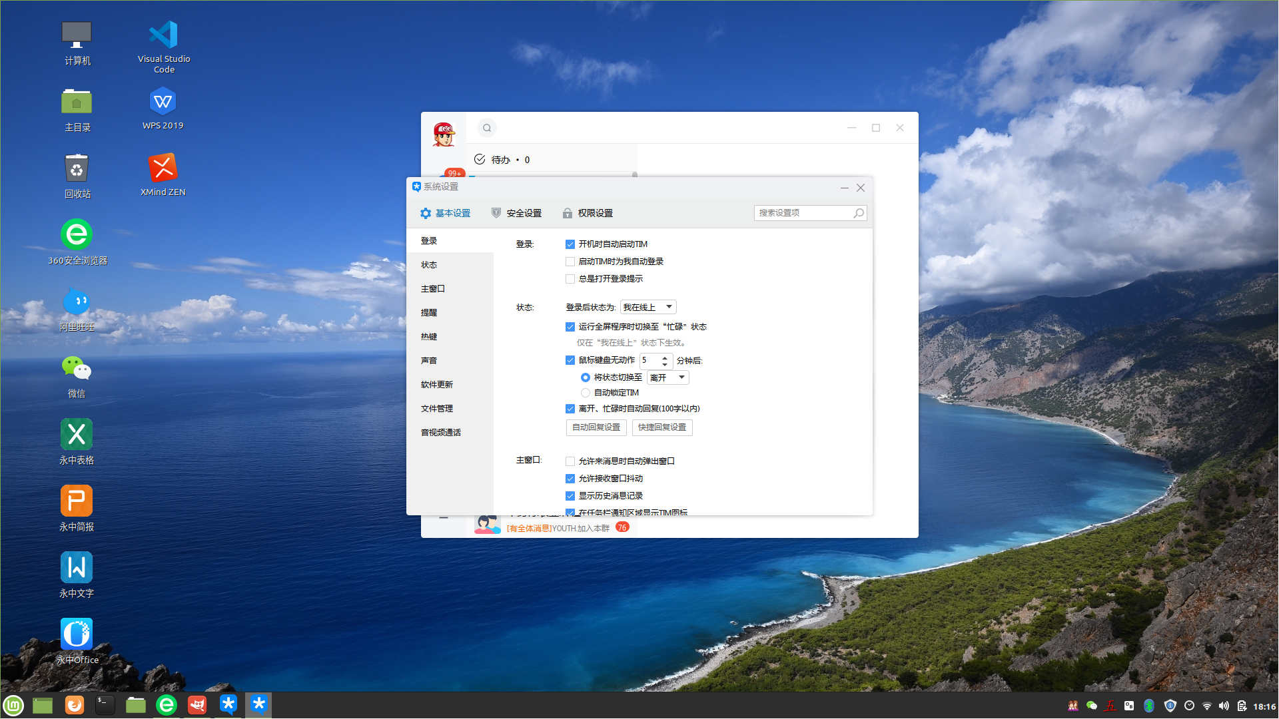Click the 快捷回复设置 button
The width and height of the screenshot is (1279, 719).
pyautogui.click(x=662, y=427)
